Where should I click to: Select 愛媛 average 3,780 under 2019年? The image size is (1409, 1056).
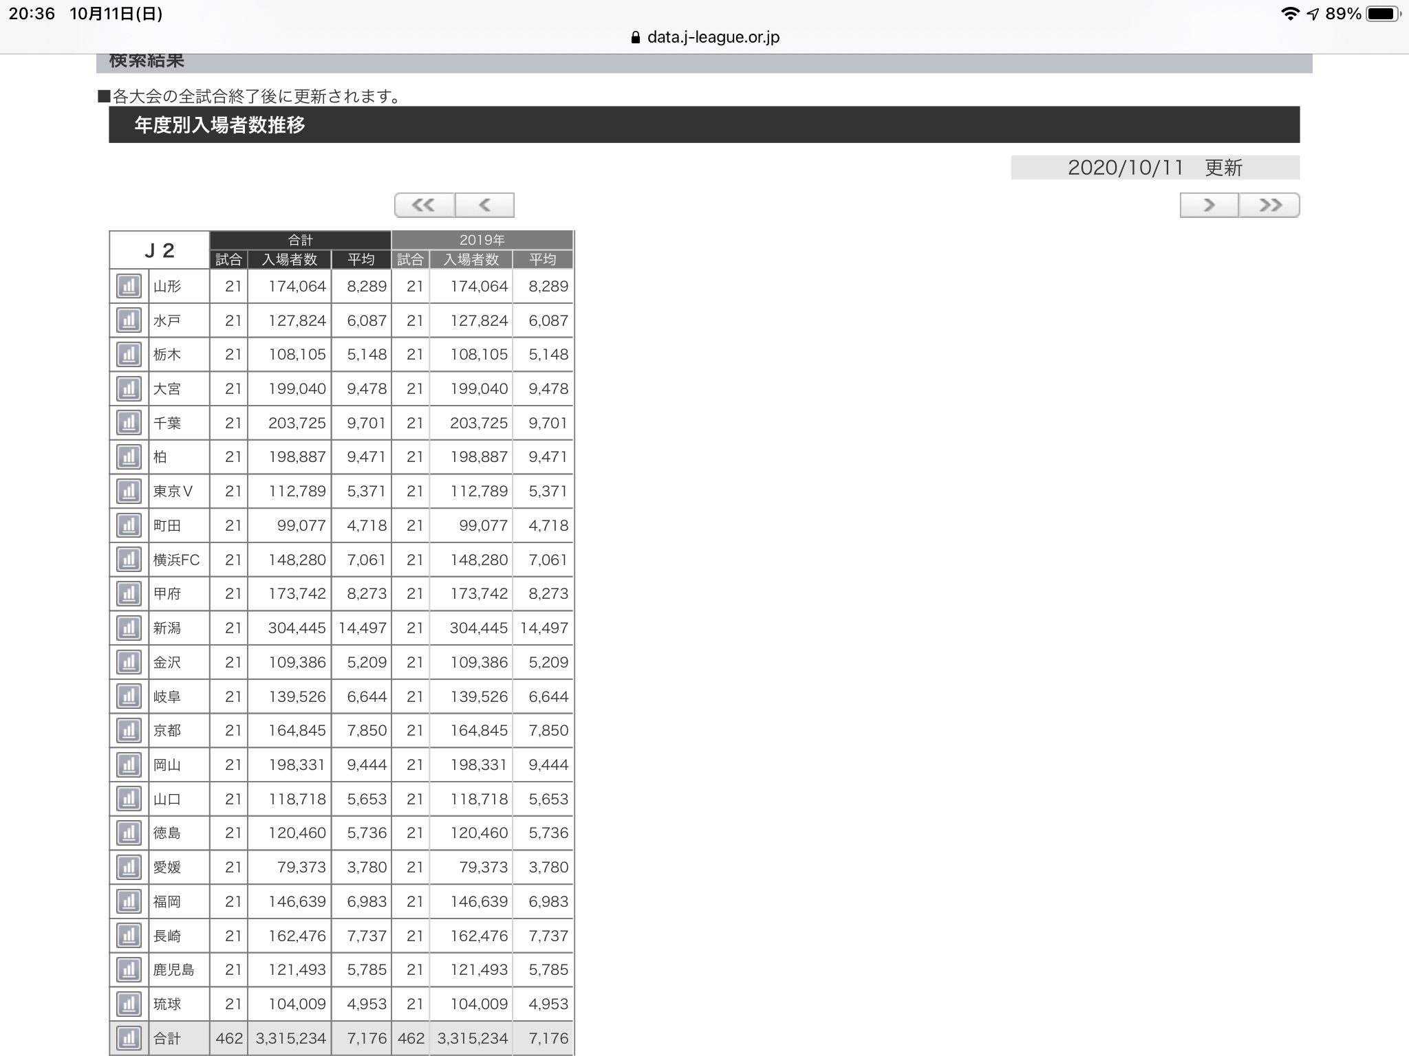pyautogui.click(x=548, y=868)
